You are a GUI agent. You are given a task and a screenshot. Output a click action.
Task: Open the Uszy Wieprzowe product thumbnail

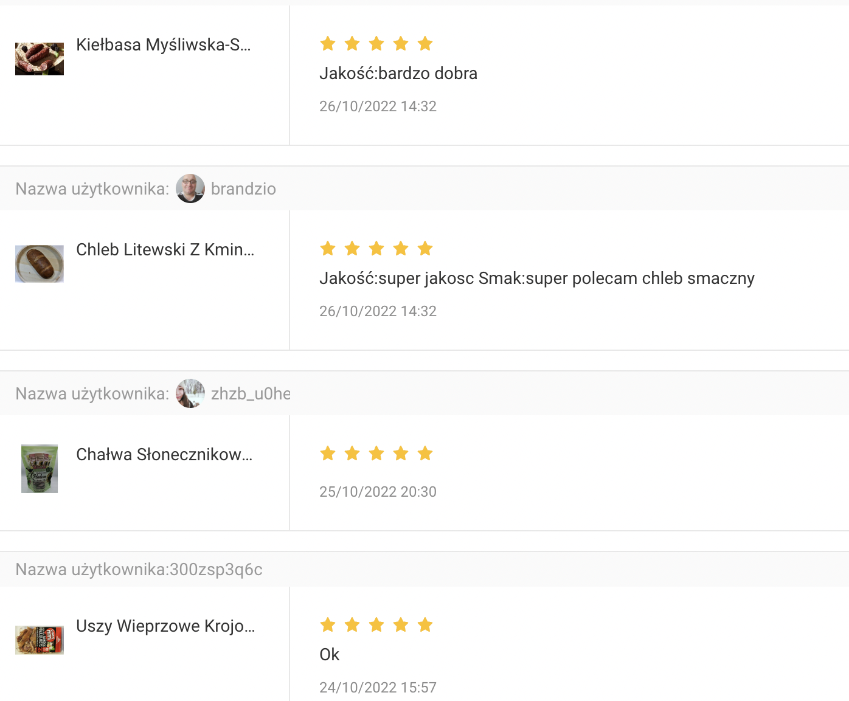point(40,640)
